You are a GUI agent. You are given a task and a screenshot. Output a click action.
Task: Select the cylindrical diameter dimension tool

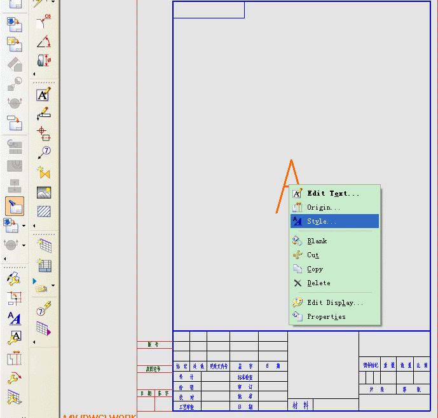(x=44, y=60)
